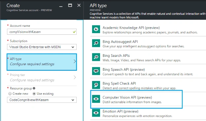Click the Computer Vision API eye icon

(x=96, y=99)
